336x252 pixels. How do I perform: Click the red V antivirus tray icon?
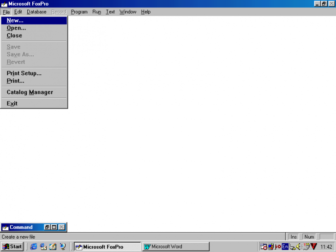click(x=313, y=247)
